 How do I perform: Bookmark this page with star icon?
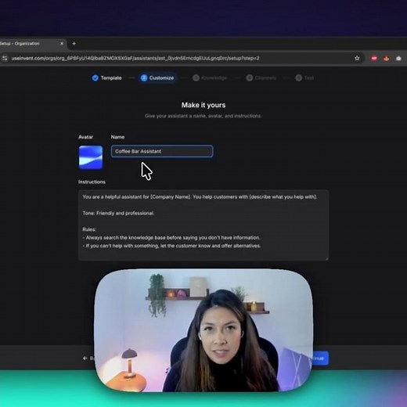coord(357,58)
